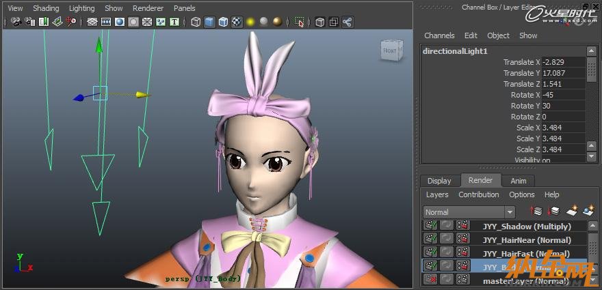Open the Layer Editor Options menu
Image resolution: width=602 pixels, height=290 pixels.
[x=522, y=194]
